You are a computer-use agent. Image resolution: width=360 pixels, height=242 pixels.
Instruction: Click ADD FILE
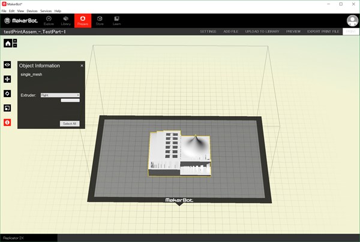click(x=231, y=31)
